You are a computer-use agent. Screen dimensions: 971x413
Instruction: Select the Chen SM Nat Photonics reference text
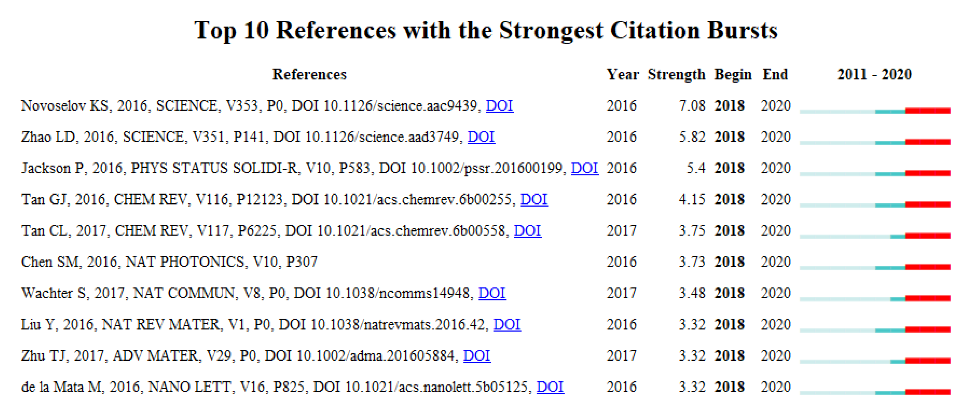coord(169,262)
